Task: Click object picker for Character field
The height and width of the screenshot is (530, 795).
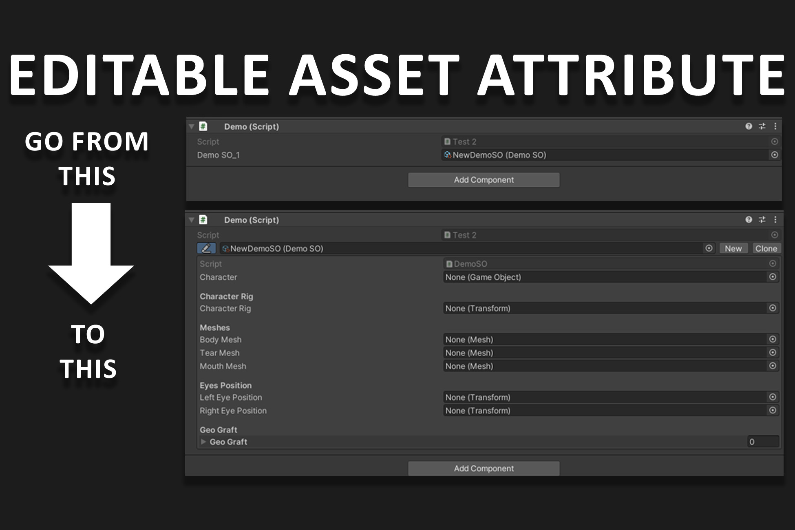Action: [772, 277]
